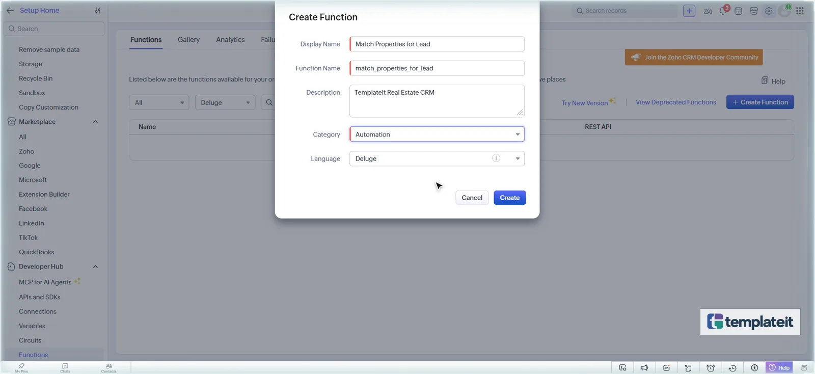
Task: Open the Language dropdown showing Deluge
Action: [x=437, y=158]
